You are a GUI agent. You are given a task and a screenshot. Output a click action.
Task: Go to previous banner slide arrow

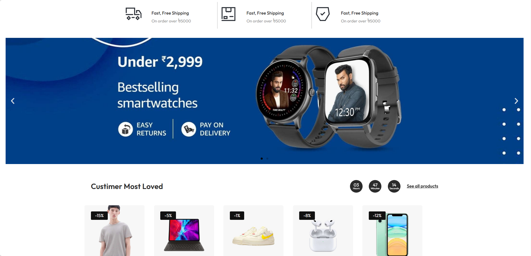(x=13, y=101)
